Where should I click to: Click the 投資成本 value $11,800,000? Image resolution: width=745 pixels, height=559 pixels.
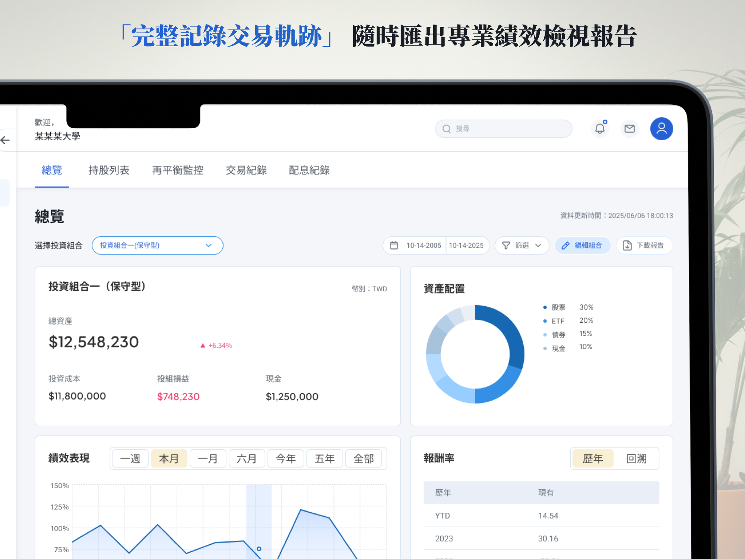(77, 396)
